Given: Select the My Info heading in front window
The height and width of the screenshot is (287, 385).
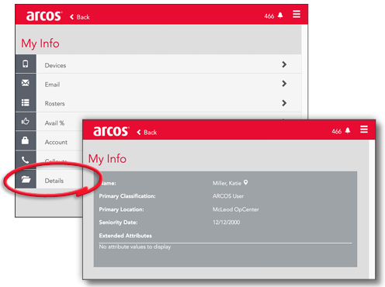Looking at the screenshot, I should 107,159.
